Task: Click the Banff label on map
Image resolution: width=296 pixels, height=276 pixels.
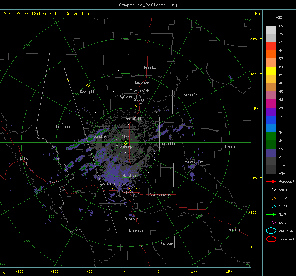Action: click(x=54, y=183)
